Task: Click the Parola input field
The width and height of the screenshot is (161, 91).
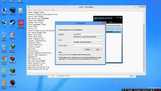Action: coord(88,40)
